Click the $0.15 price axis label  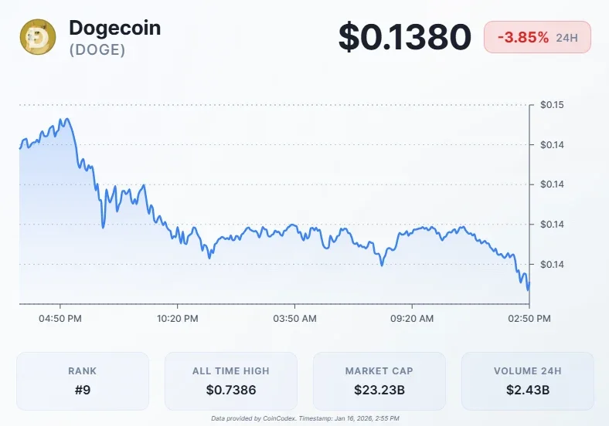coord(553,105)
